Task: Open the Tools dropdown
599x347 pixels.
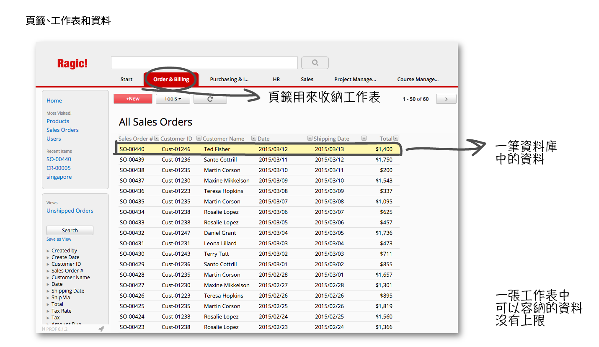Action: [173, 99]
